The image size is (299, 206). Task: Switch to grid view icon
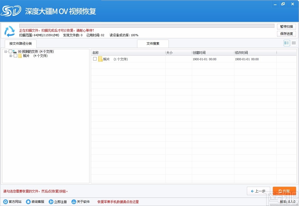coord(293,43)
